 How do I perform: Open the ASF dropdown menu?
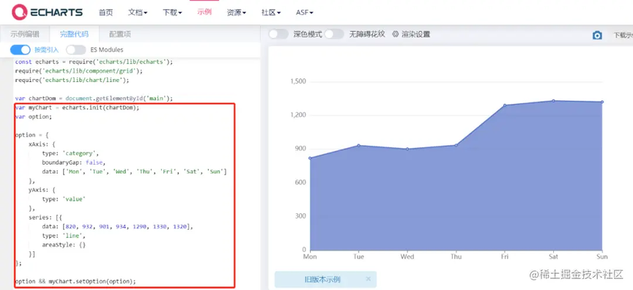304,12
